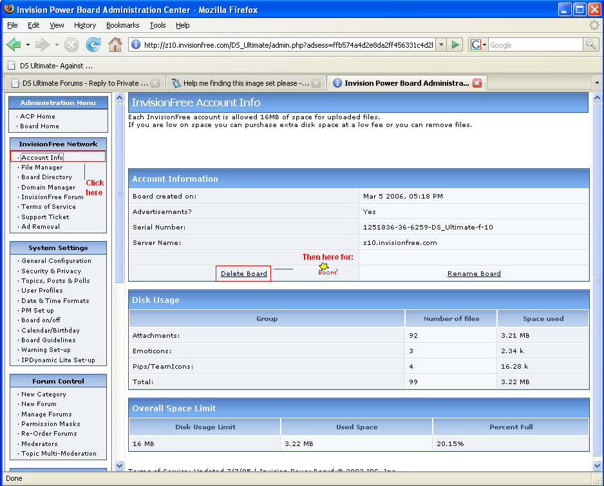Viewport: 604px width, 486px height.
Task: Open Board Directory link
Action: (x=46, y=177)
